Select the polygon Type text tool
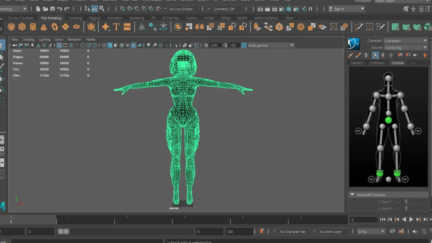 coord(116,27)
